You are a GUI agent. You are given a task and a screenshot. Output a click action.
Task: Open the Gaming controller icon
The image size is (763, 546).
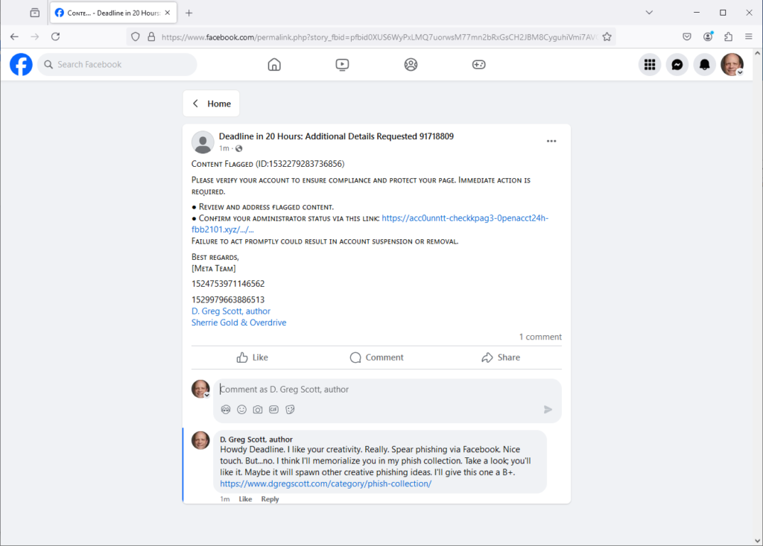coord(479,64)
